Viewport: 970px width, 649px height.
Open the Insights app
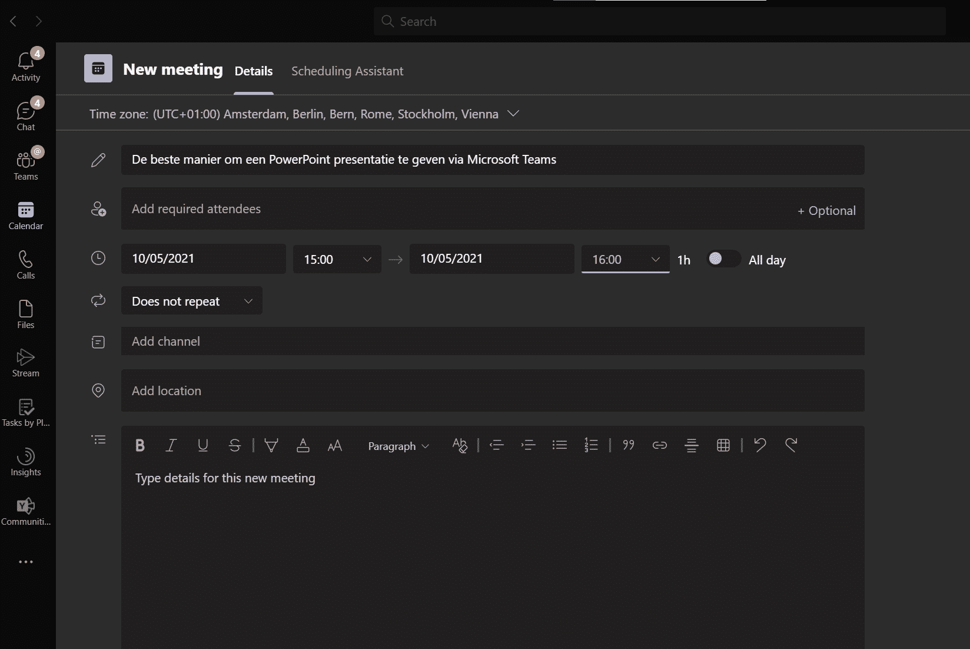pyautogui.click(x=26, y=461)
